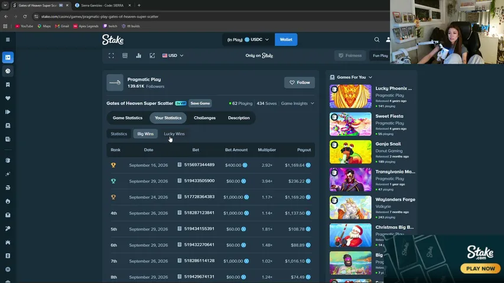504x283 pixels.
Task: Open a new browser tab
Action: pos(139,5)
